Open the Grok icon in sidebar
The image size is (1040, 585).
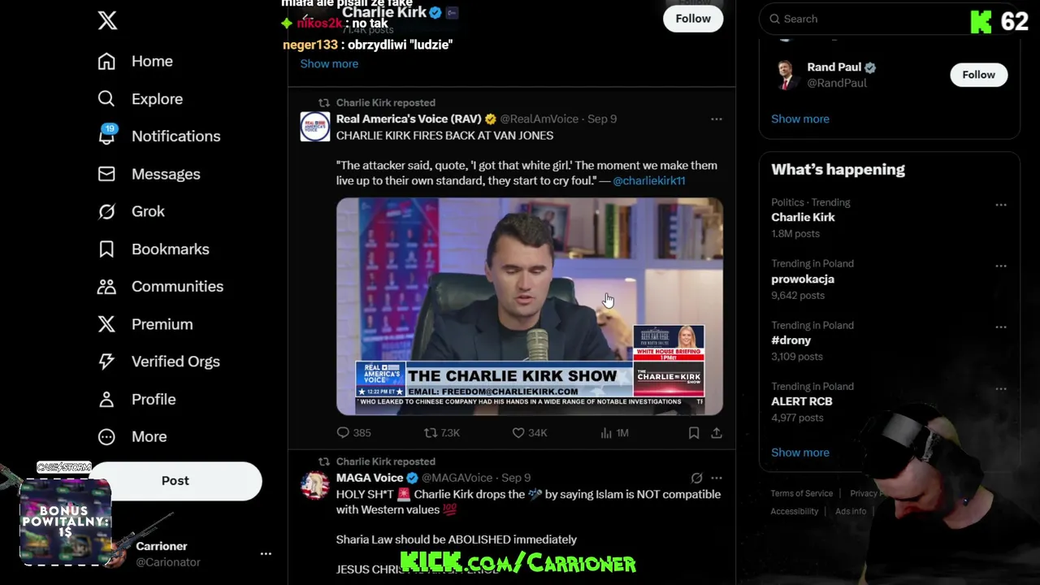[x=106, y=211]
